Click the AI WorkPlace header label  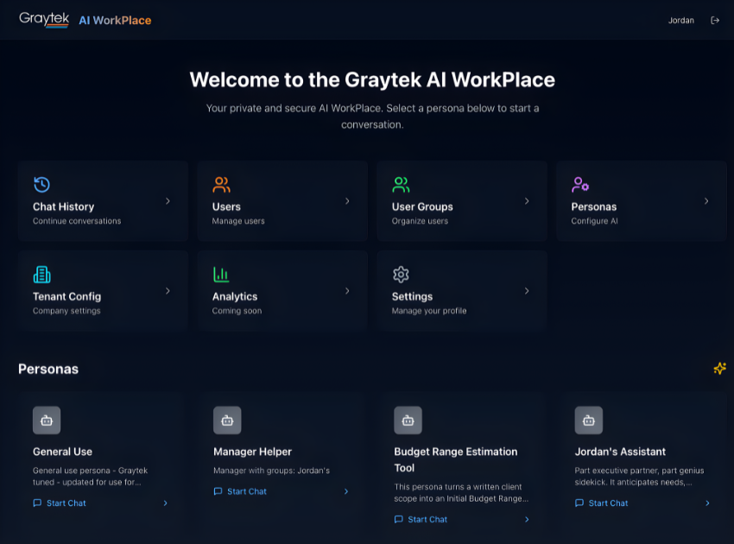[115, 20]
